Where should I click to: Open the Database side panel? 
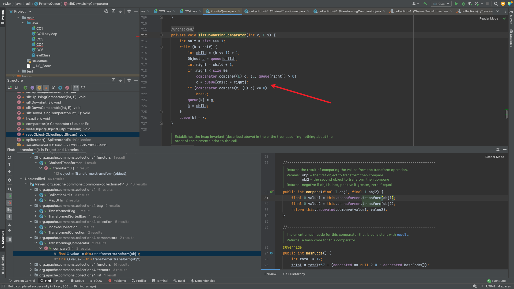[x=511, y=39]
